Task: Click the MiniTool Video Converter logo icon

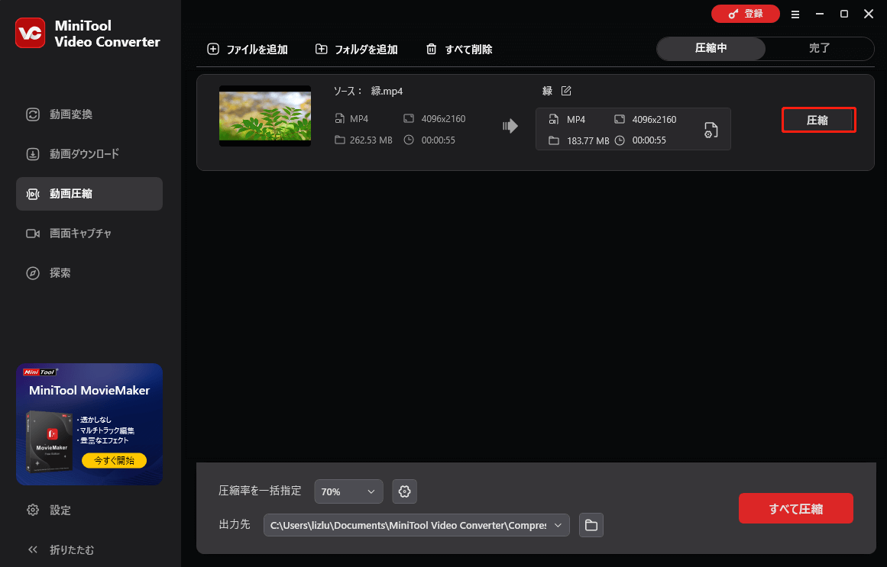Action: point(30,33)
